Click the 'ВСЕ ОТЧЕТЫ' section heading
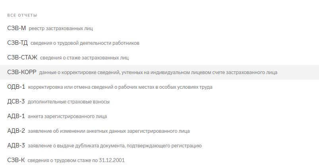The image size is (319, 168). click(22, 15)
